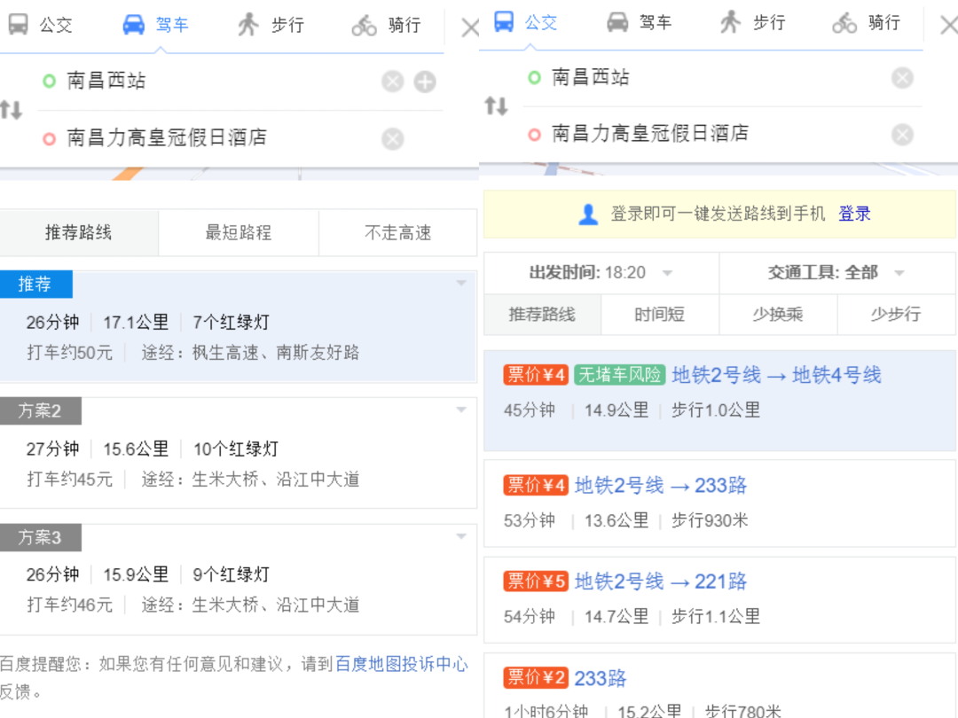Select the car icon in right panel
The width and height of the screenshot is (958, 718).
pyautogui.click(x=617, y=22)
